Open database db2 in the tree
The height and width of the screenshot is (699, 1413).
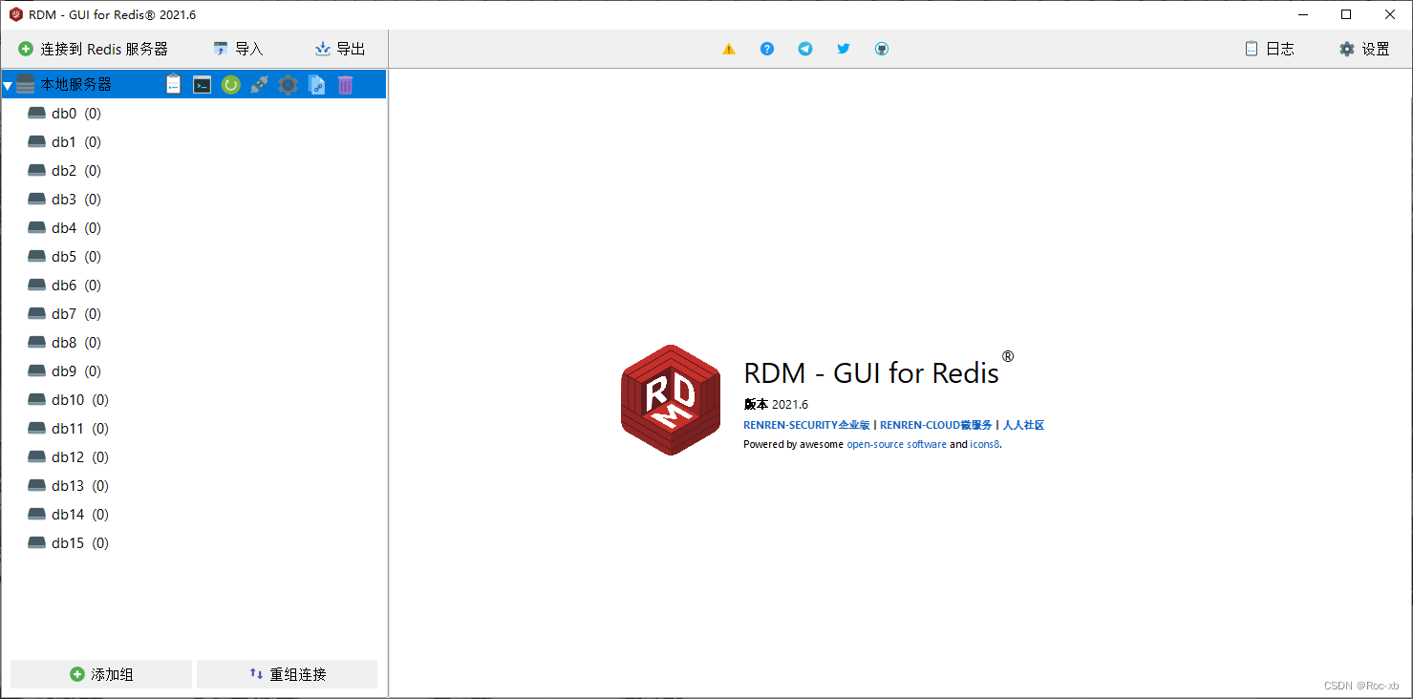(x=194, y=171)
